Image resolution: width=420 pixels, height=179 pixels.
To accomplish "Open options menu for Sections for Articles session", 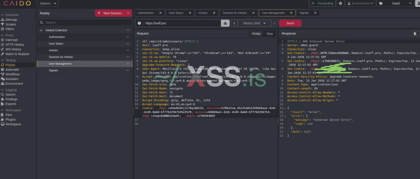I will pyautogui.click(x=128, y=57).
